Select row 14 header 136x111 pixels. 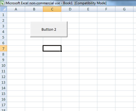point(3,88)
